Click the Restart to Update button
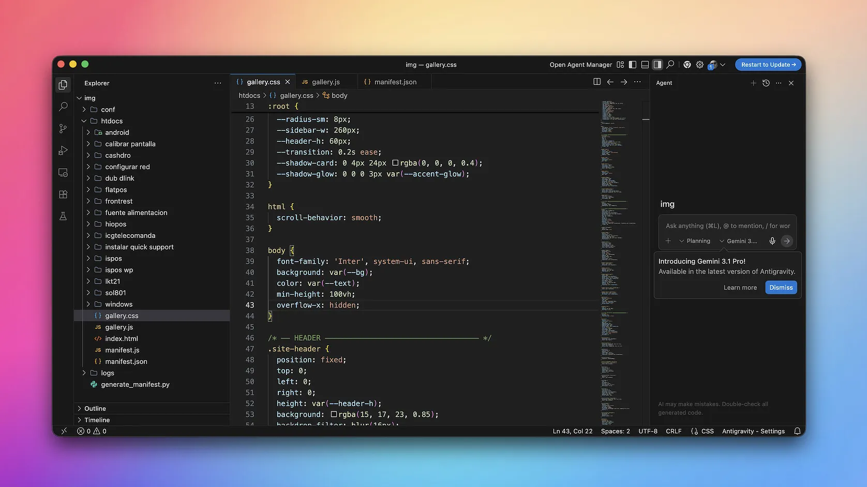867x487 pixels. click(768, 65)
